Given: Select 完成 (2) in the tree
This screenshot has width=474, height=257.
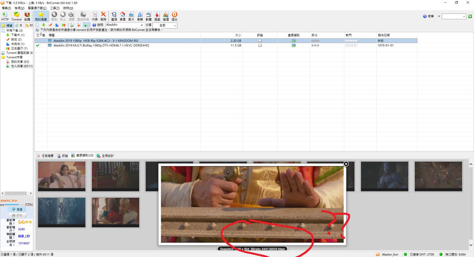Looking at the screenshot, I should coord(14,39).
